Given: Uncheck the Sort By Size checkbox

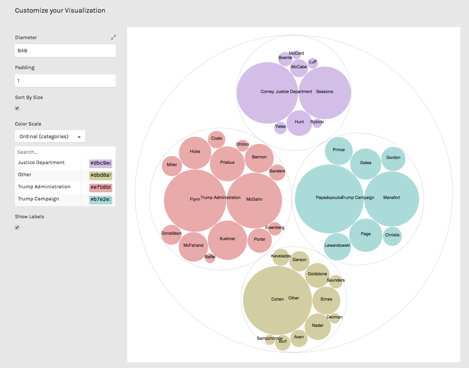Looking at the screenshot, I should (17, 108).
